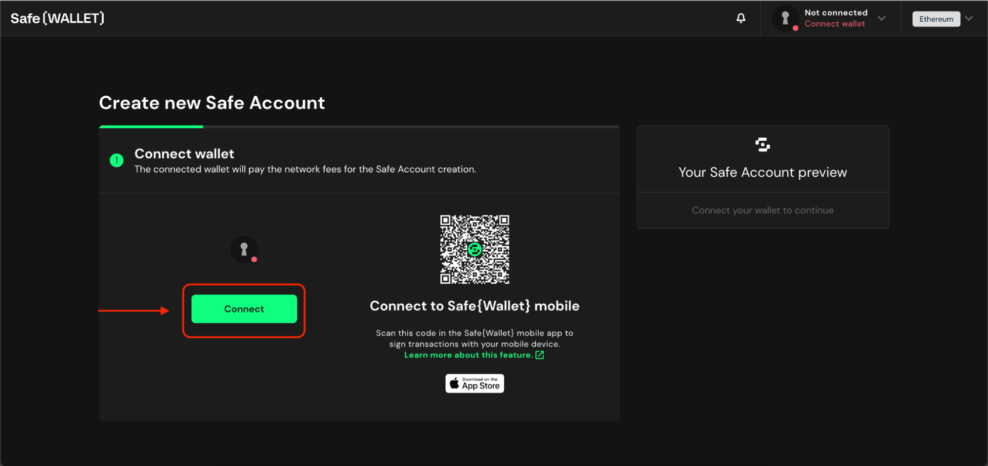988x466 pixels.
Task: Open the Learn more about this feature link
Action: click(469, 354)
